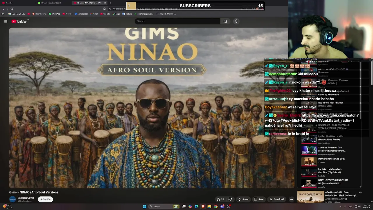Go forward in the browser
Viewport: 373px width, 210px height.
[8, 9]
